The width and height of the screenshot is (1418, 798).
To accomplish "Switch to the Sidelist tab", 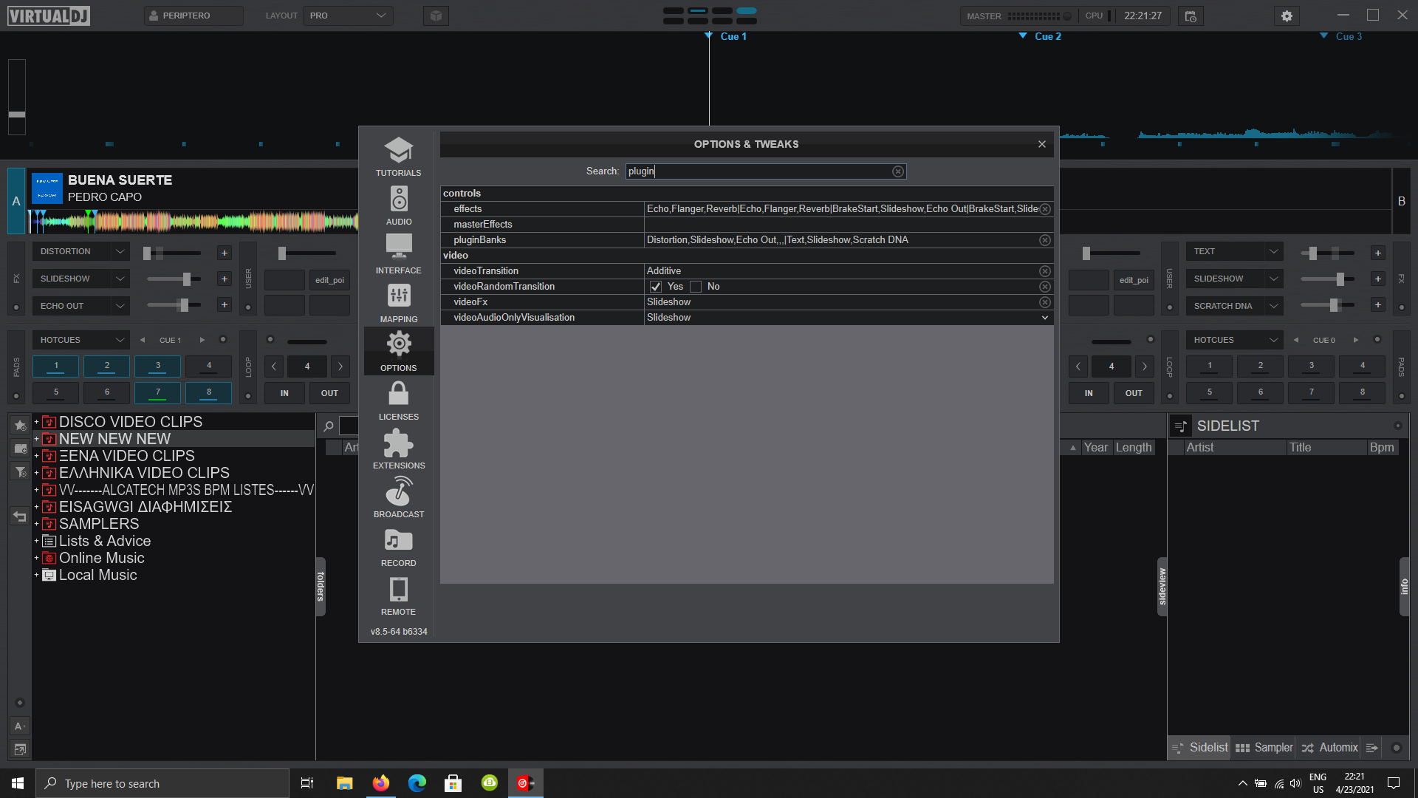I will pos(1199,748).
